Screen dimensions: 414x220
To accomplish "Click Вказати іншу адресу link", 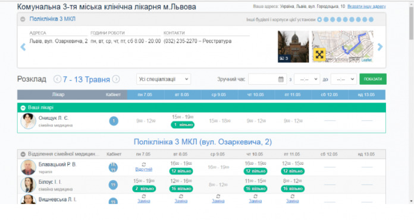I will (366, 7).
